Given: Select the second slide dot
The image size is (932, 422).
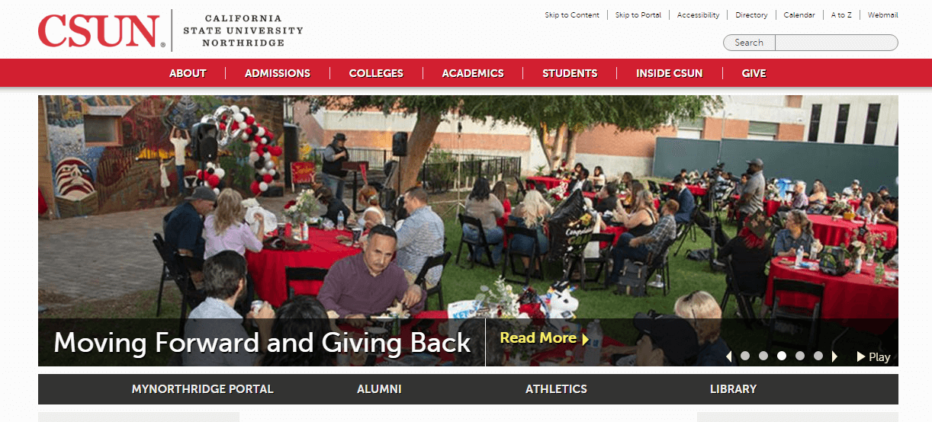Looking at the screenshot, I should [x=763, y=356].
